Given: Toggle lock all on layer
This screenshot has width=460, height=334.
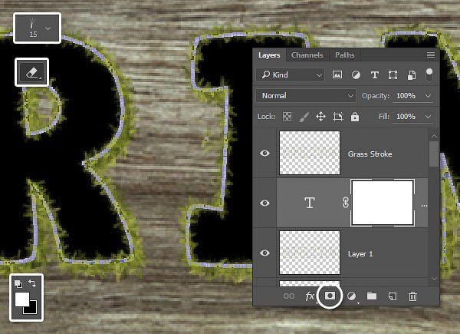Looking at the screenshot, I should 355,117.
